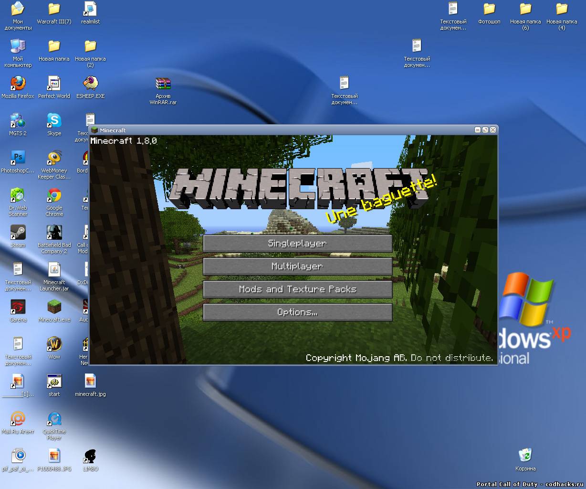
Task: Select the QuickTime Player shortcut
Action: pos(54,418)
